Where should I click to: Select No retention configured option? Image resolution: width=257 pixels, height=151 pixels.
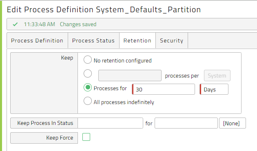[88, 60]
